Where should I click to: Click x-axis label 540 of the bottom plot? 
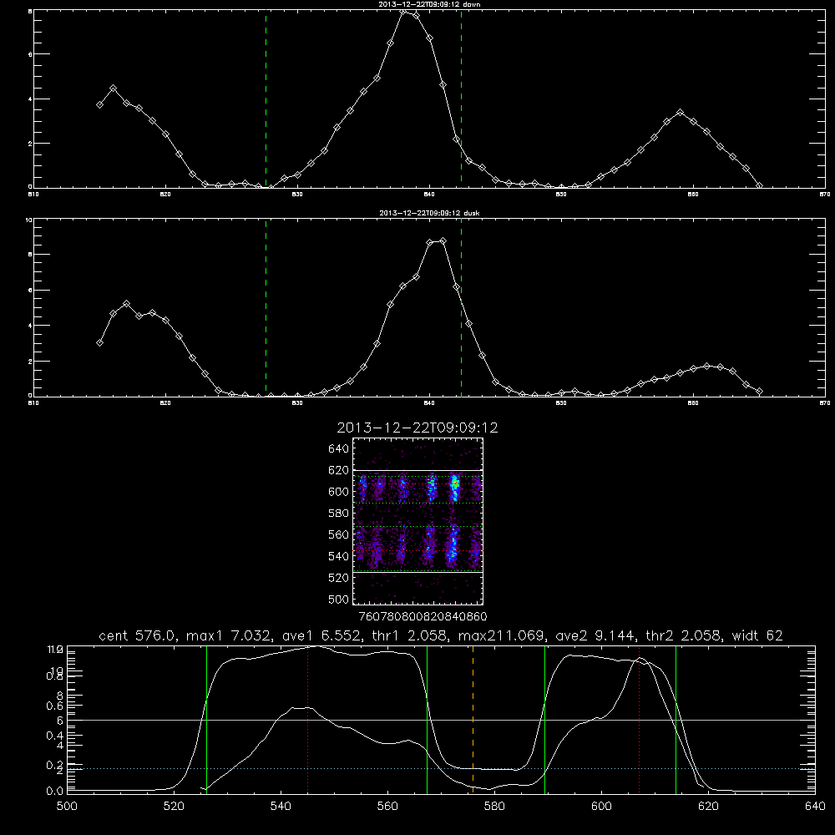[x=281, y=806]
